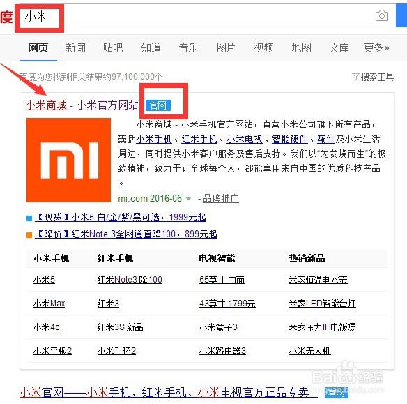Open the 小米平板2 link

pyautogui.click(x=52, y=351)
